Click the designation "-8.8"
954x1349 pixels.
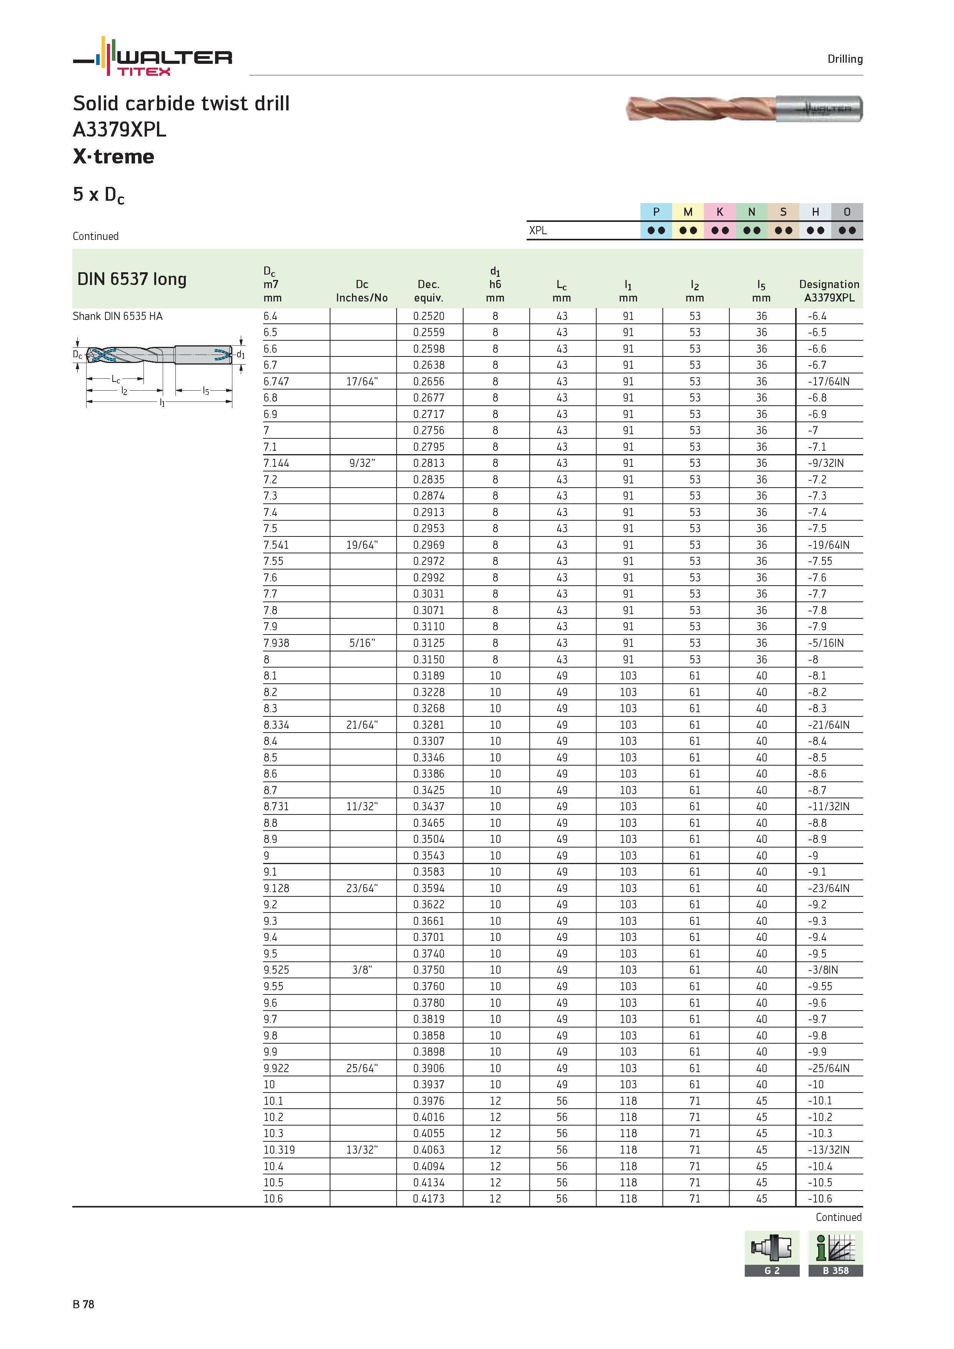[816, 823]
